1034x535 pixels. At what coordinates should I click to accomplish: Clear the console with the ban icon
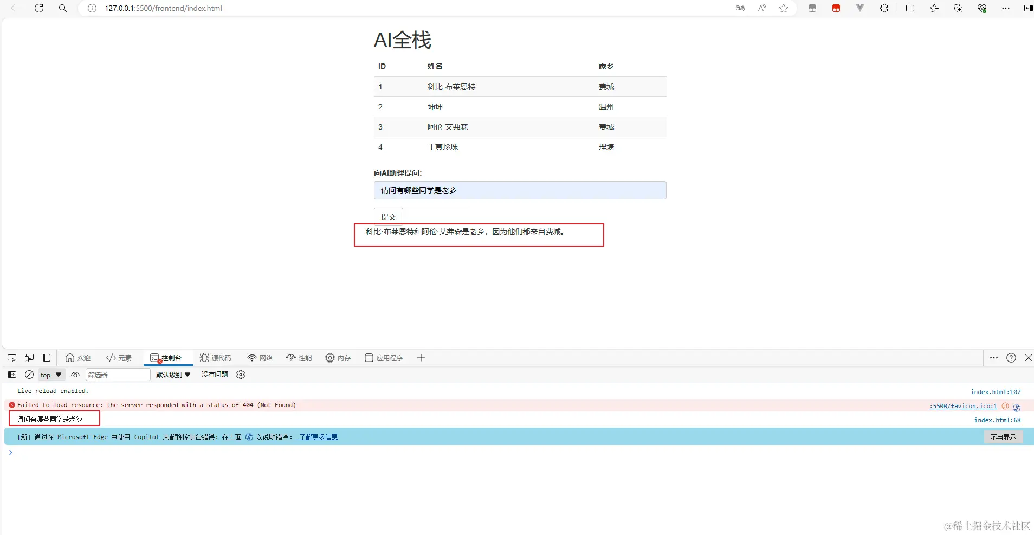(29, 375)
